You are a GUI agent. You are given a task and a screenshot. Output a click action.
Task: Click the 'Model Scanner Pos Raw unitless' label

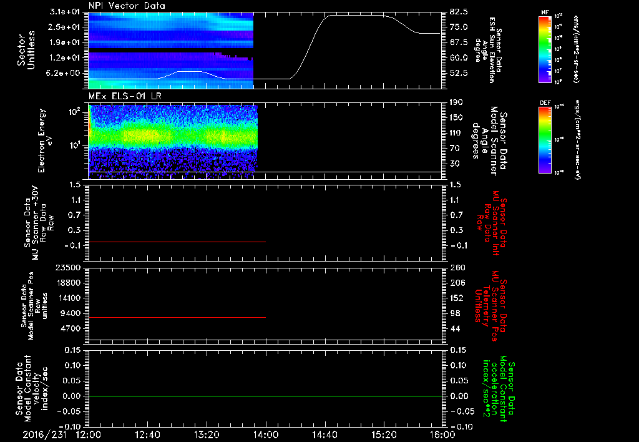[x=34, y=306]
